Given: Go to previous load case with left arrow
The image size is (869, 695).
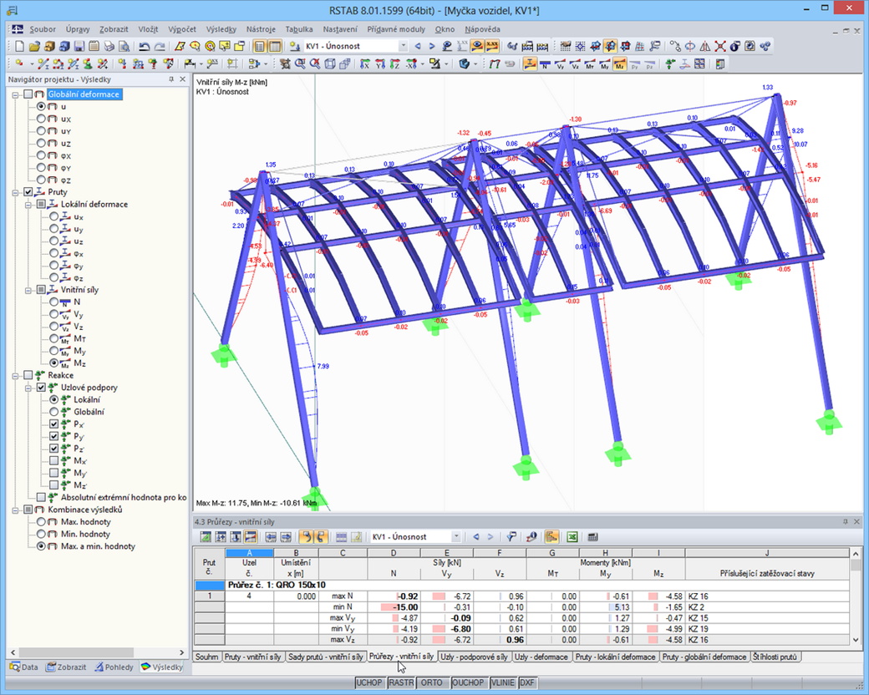Looking at the screenshot, I should [x=418, y=46].
